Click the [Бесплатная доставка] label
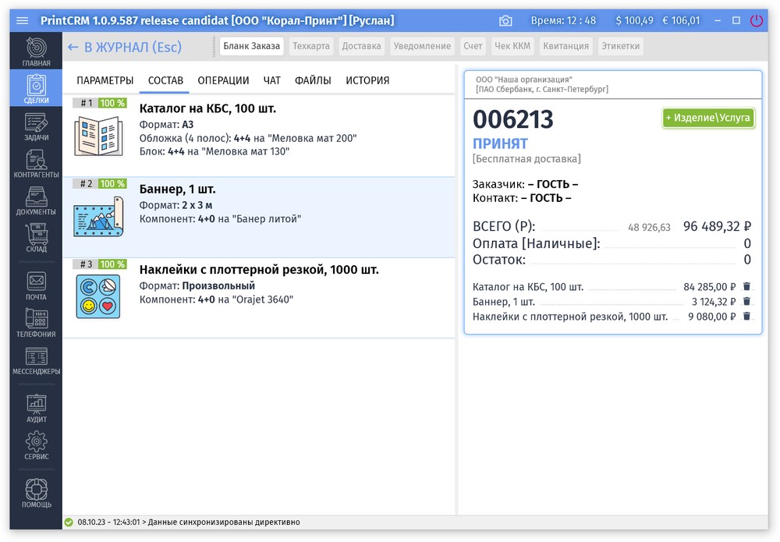 (526, 158)
